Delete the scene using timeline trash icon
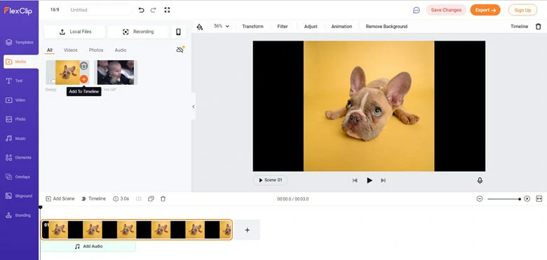Screen dimensions: 547x260 click(x=163, y=198)
